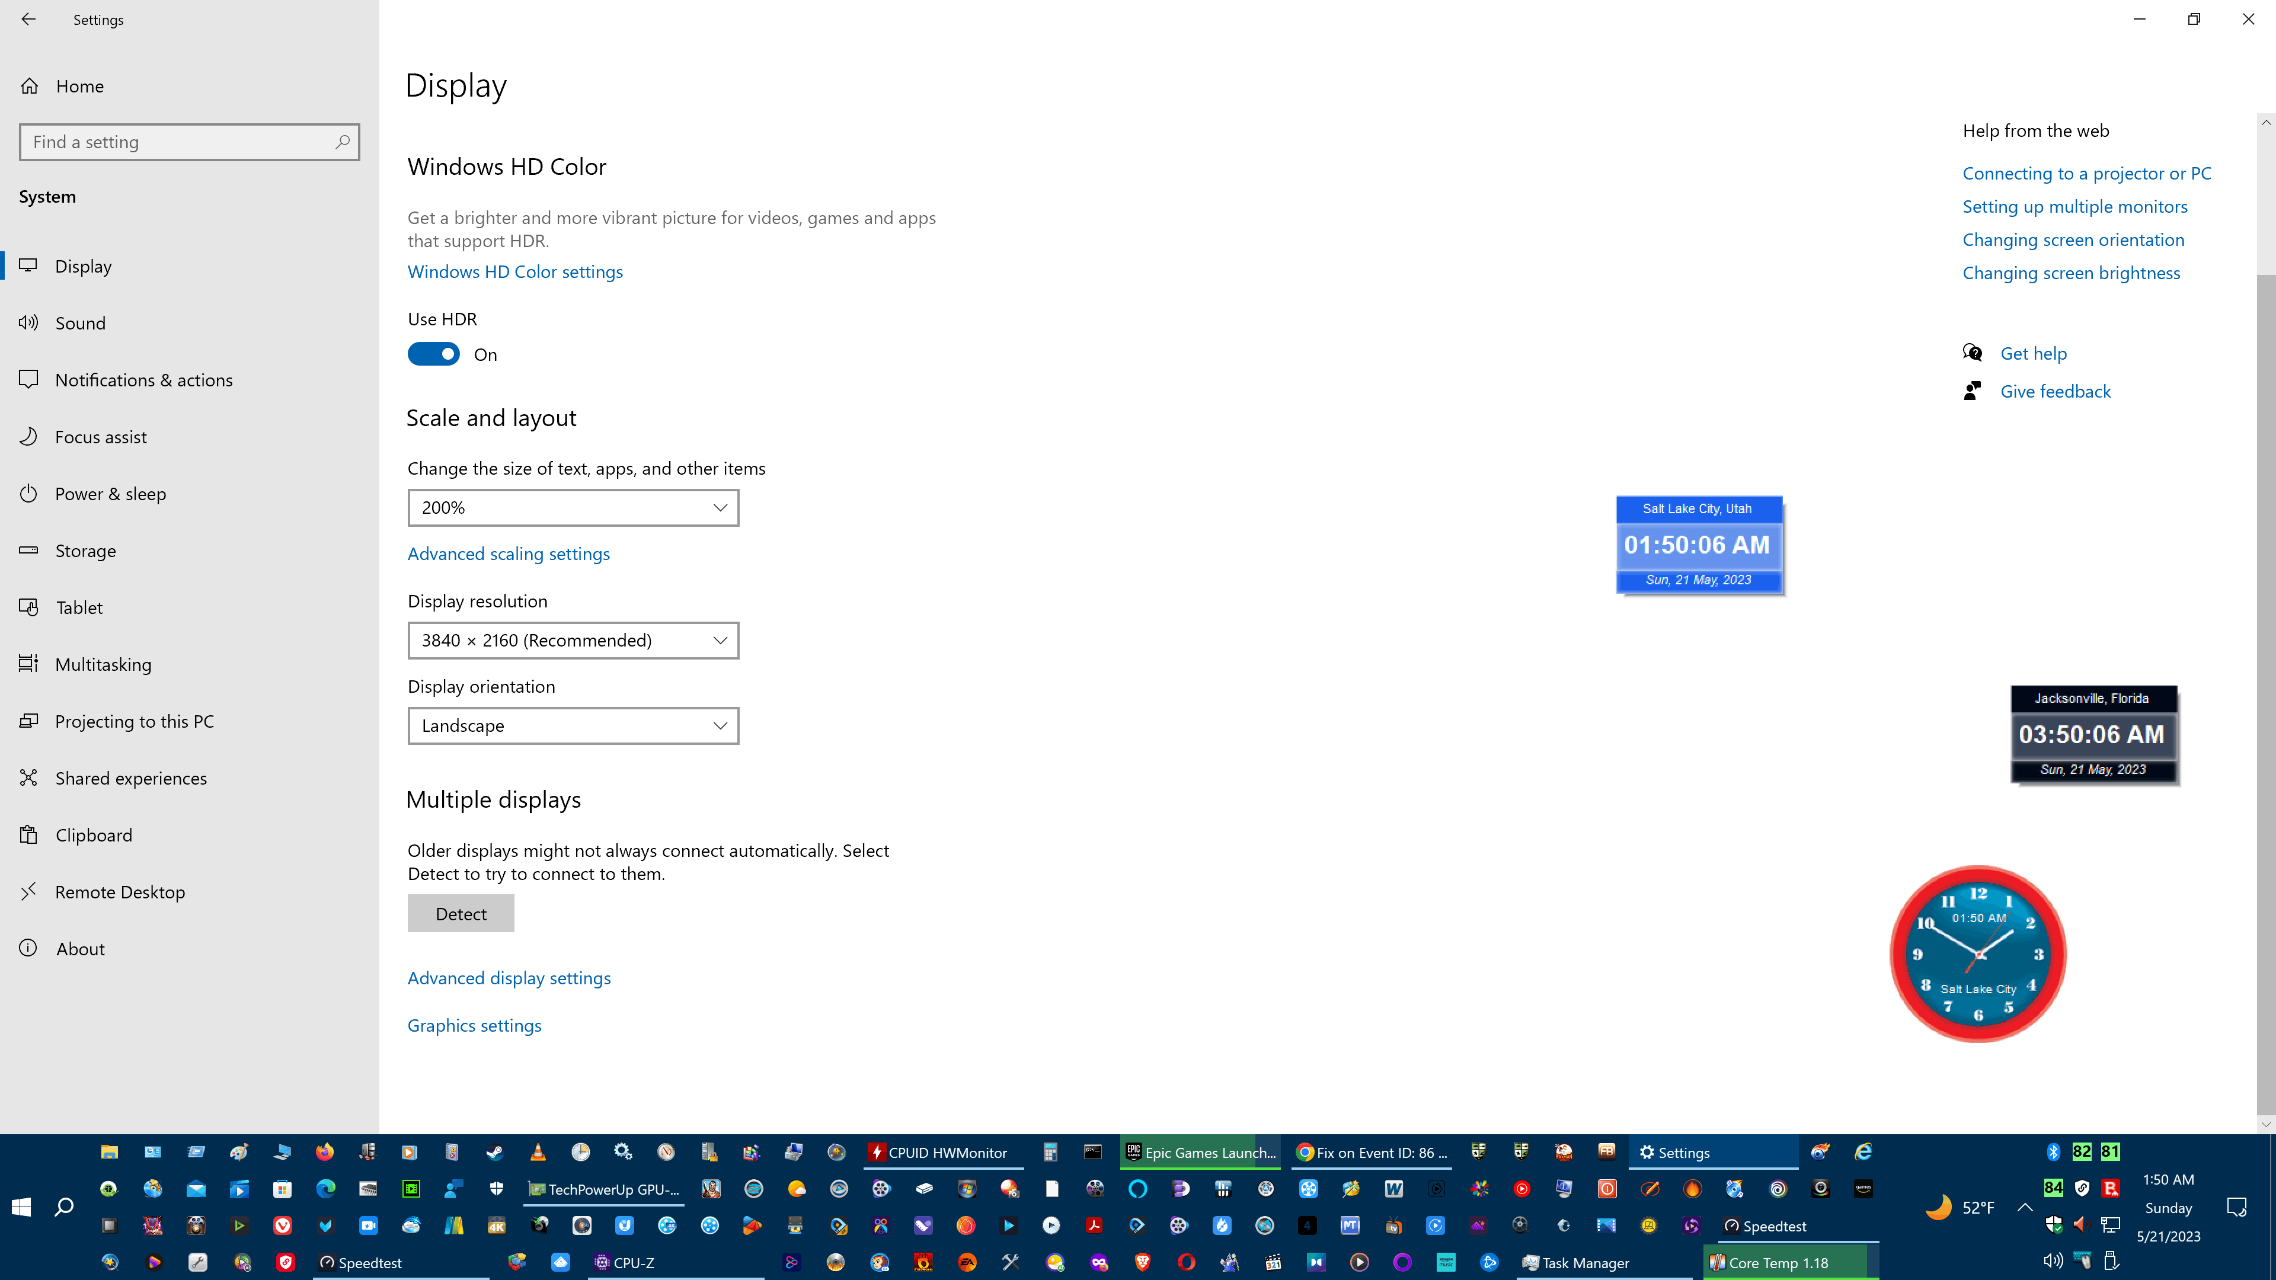This screenshot has height=1280, width=2276.
Task: Open the Home settings page
Action: [x=79, y=86]
